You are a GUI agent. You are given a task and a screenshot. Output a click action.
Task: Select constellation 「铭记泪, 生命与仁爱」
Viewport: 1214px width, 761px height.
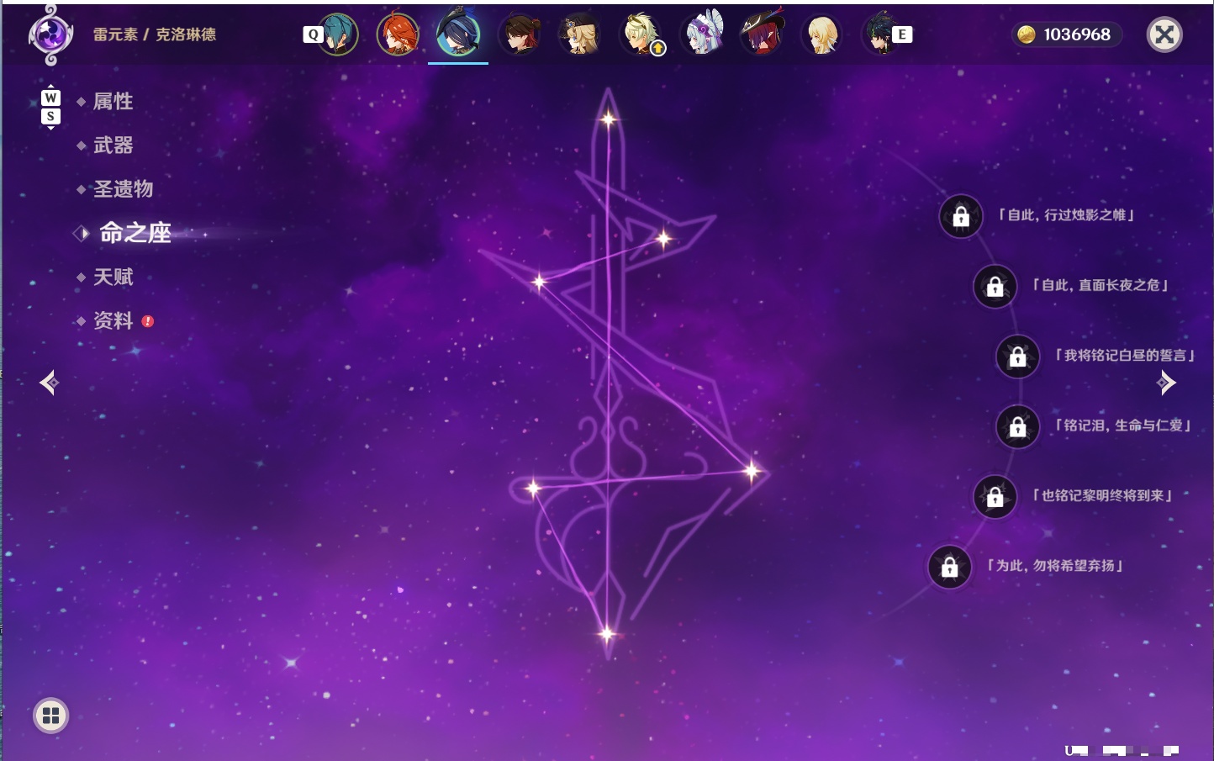pos(1123,425)
